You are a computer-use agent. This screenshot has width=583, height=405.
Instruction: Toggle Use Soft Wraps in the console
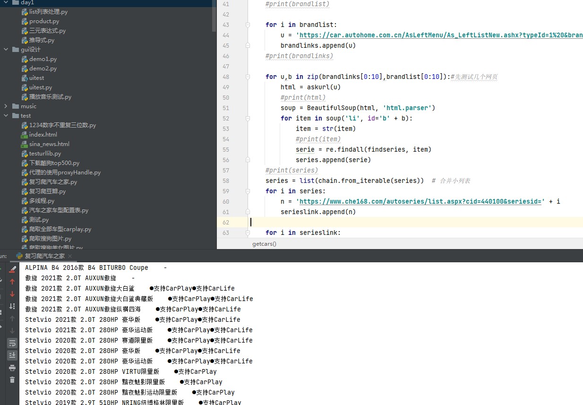(x=13, y=344)
